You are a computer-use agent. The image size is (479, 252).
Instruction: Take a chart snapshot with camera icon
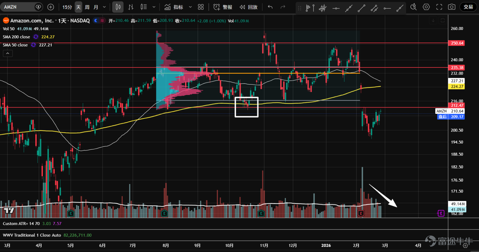coord(452,7)
